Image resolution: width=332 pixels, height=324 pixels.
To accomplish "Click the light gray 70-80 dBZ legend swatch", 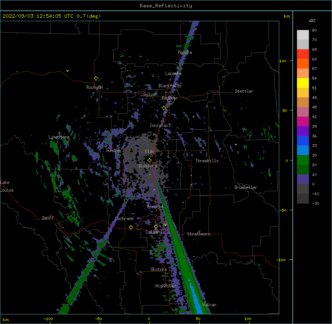I will [x=303, y=35].
